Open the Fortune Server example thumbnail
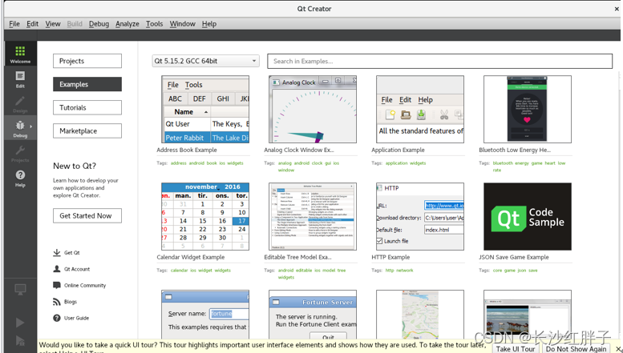The image size is (623, 353). tap(313, 314)
